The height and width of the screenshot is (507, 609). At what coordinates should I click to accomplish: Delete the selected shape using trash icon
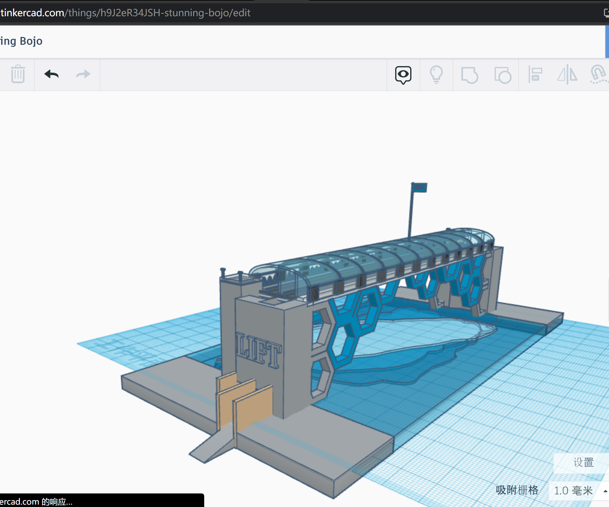click(x=17, y=74)
